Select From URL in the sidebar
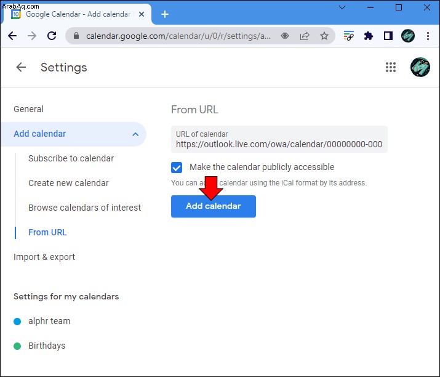 (47, 232)
